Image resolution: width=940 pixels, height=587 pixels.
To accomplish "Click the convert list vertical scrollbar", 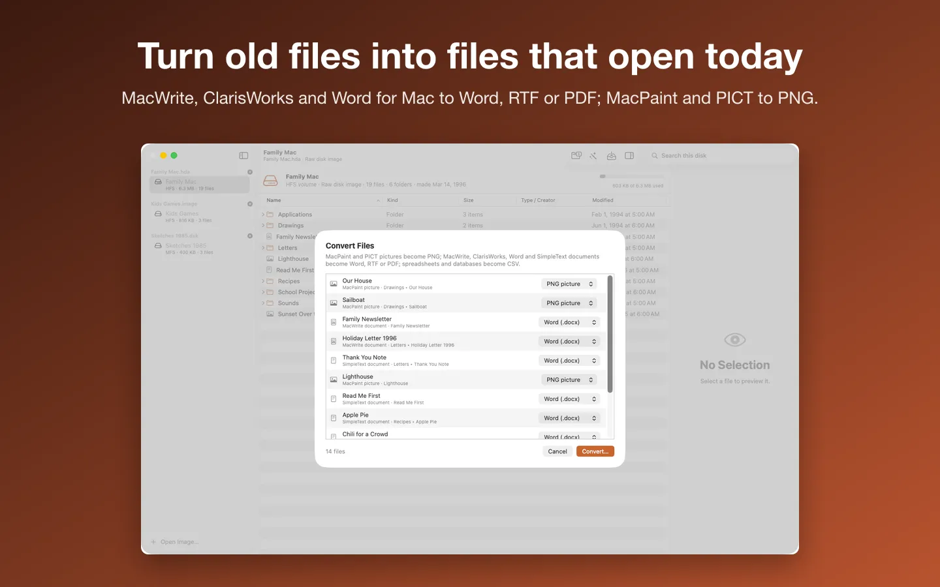I will point(610,334).
